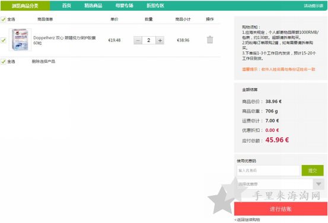
Task: Click the unit price €19.48
Action: pyautogui.click(x=114, y=40)
